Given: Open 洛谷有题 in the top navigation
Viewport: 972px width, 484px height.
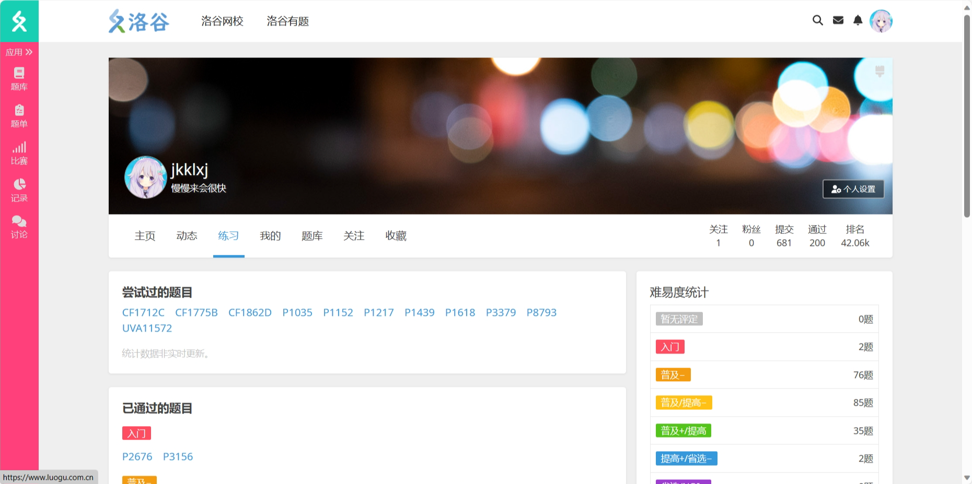Looking at the screenshot, I should pos(288,21).
